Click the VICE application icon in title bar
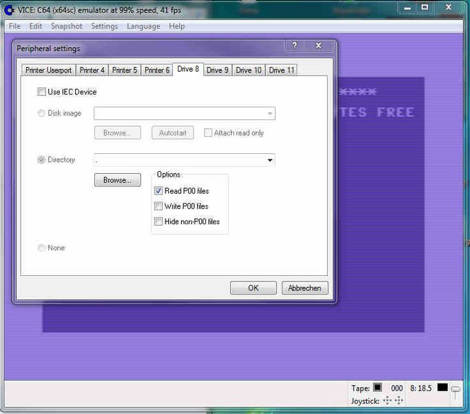 tap(9, 9)
